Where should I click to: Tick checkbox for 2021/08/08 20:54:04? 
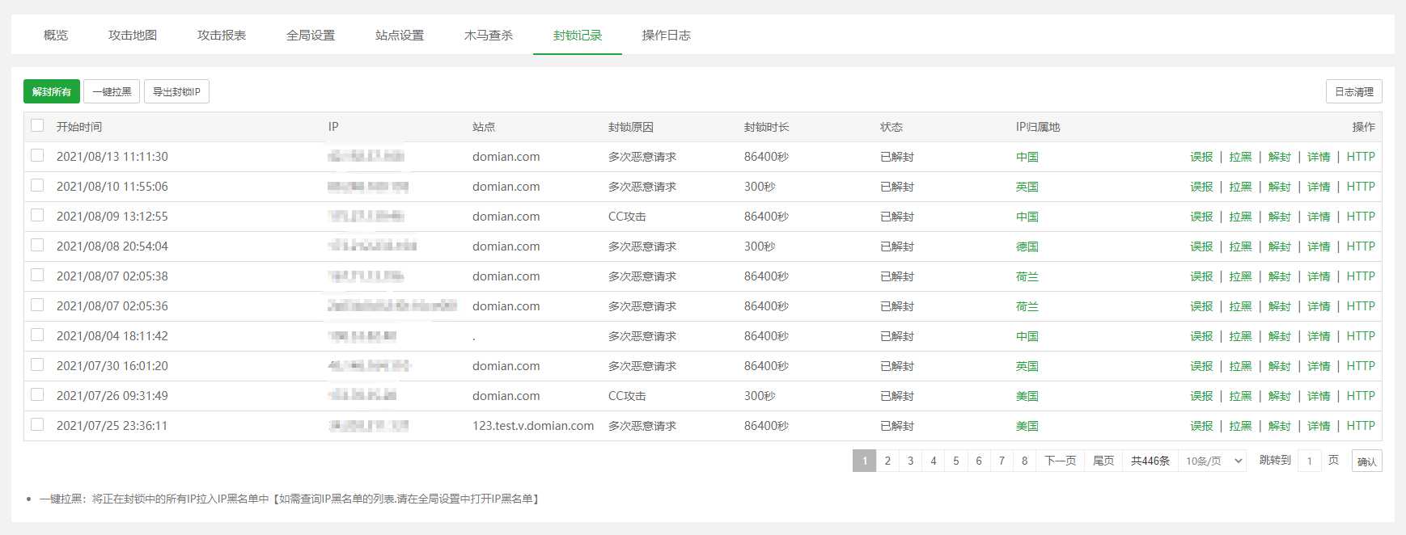pyautogui.click(x=37, y=245)
